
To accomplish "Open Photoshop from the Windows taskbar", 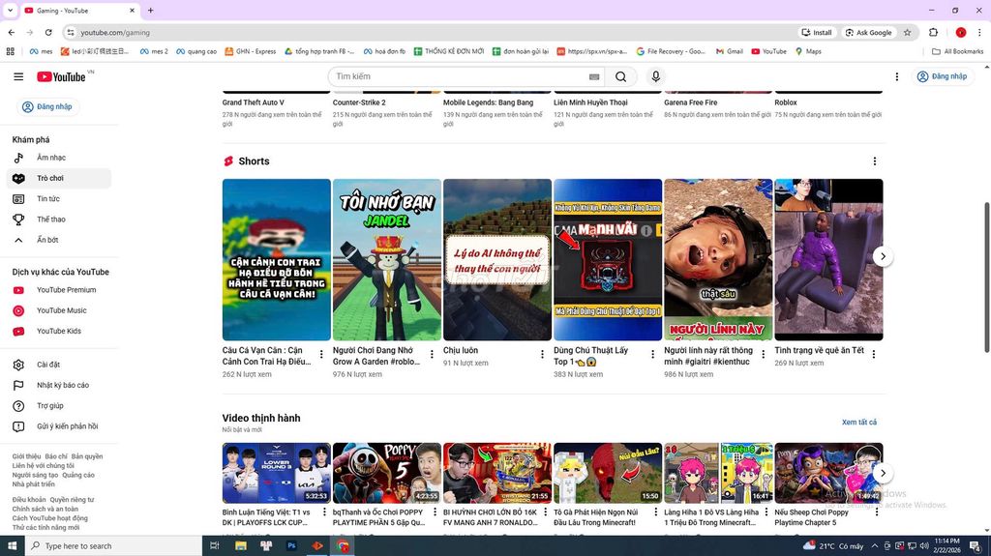I will [x=291, y=546].
